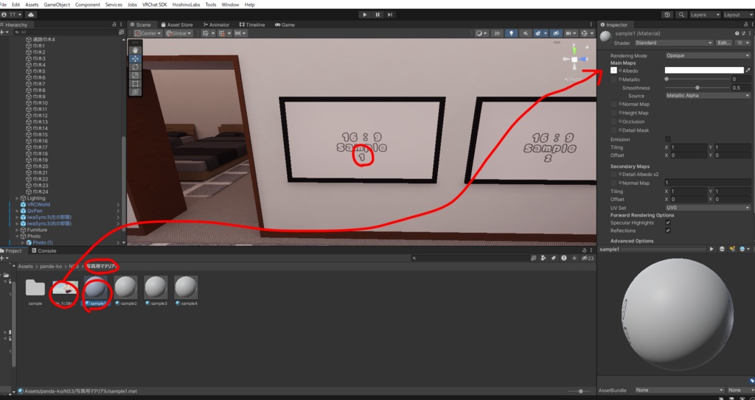Open the Assets menu
This screenshot has width=755, height=400.
click(x=32, y=4)
